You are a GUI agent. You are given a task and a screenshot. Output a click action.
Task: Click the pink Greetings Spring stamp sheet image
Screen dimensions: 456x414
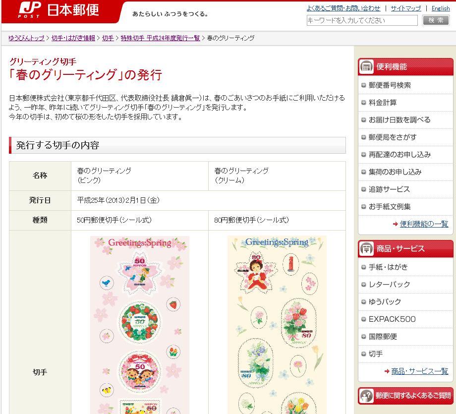pyautogui.click(x=140, y=325)
